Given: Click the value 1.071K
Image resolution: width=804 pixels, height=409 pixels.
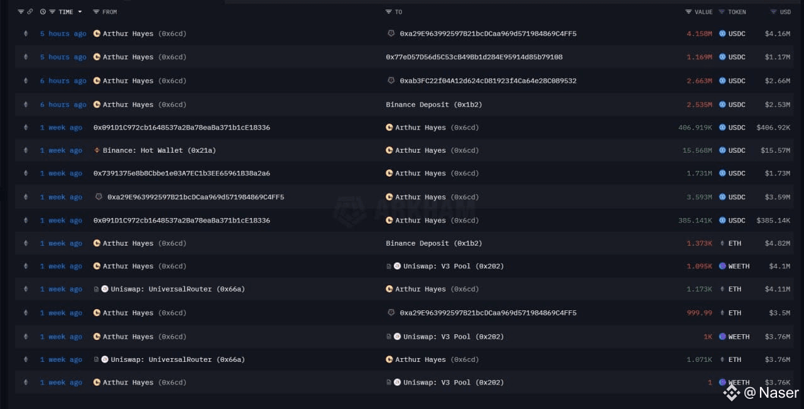Looking at the screenshot, I should tap(700, 360).
